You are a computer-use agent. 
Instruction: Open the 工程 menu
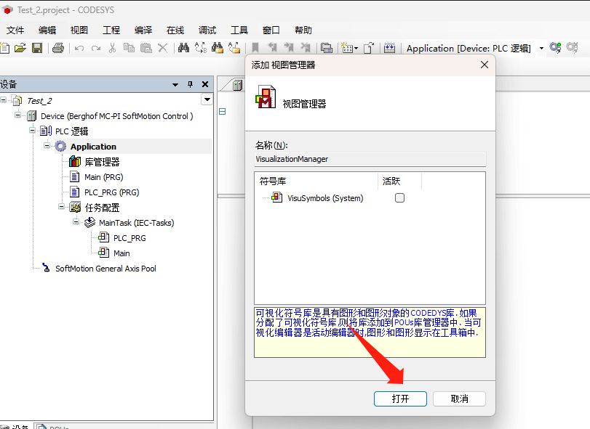pyautogui.click(x=111, y=30)
